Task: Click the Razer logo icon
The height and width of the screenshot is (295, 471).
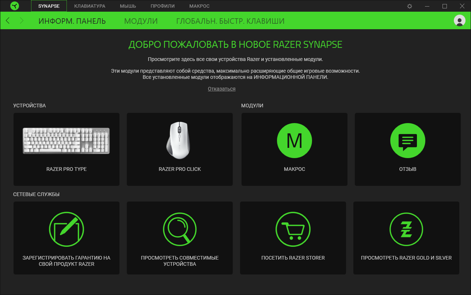Action: 15,6
